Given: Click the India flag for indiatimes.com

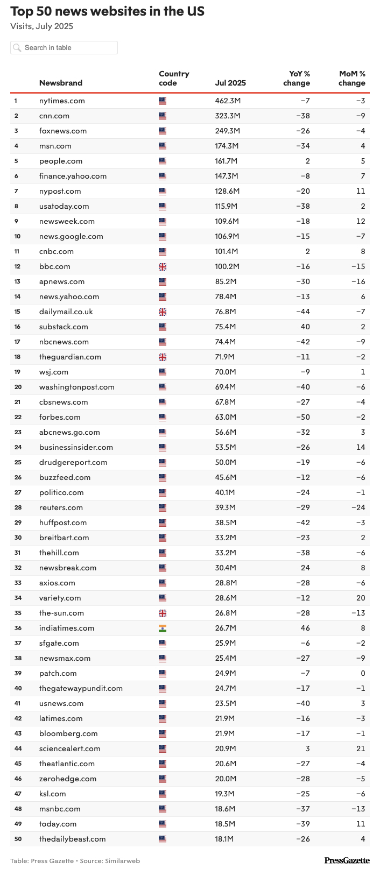Looking at the screenshot, I should pos(163,628).
